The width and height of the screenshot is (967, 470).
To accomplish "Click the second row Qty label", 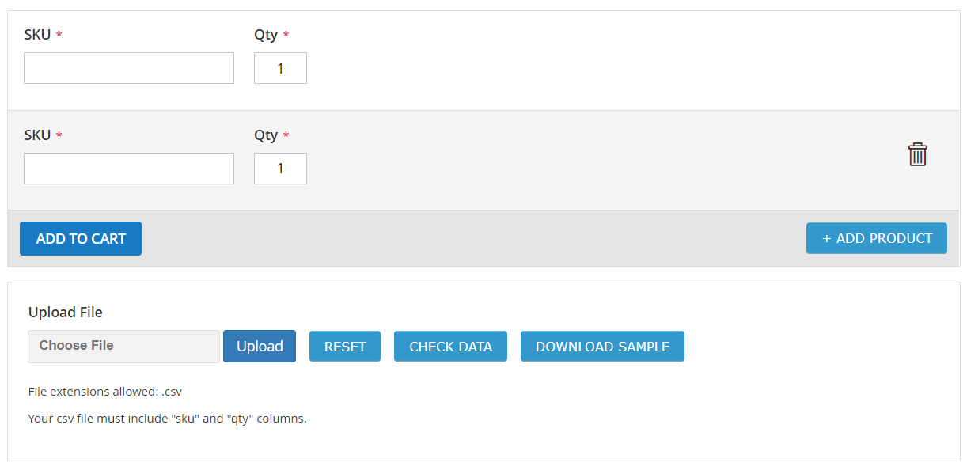I will (266, 135).
